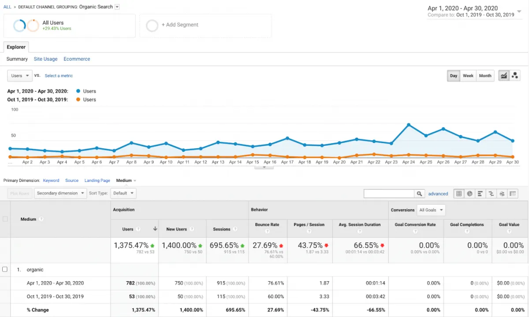Open the advanced filter link
This screenshot has width=529, height=317.
tap(438, 193)
